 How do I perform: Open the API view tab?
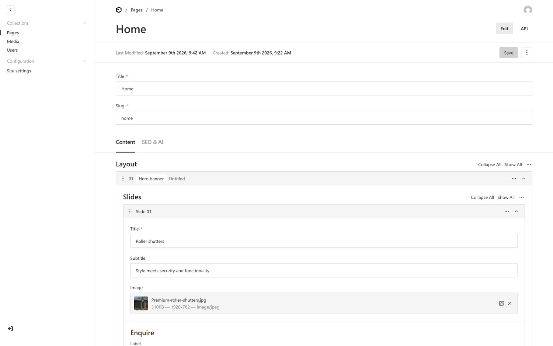[524, 28]
